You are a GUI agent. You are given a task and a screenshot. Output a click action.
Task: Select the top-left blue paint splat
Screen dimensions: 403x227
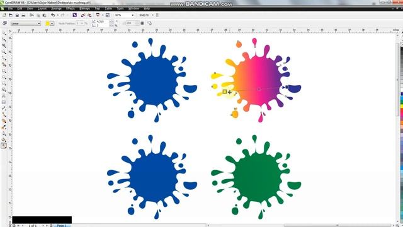click(x=152, y=80)
